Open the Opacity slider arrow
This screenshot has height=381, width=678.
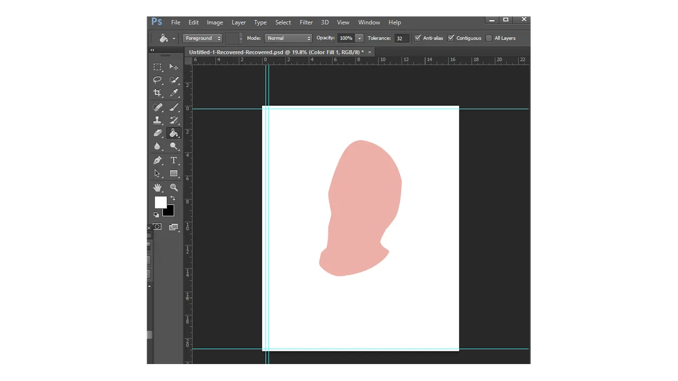pyautogui.click(x=360, y=38)
